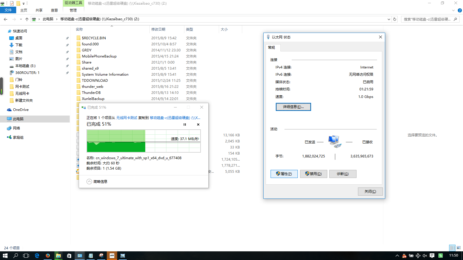Open the 文件 ribbon menu

(8, 10)
